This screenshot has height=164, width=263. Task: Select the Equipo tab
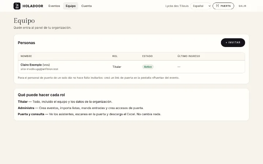(70, 6)
